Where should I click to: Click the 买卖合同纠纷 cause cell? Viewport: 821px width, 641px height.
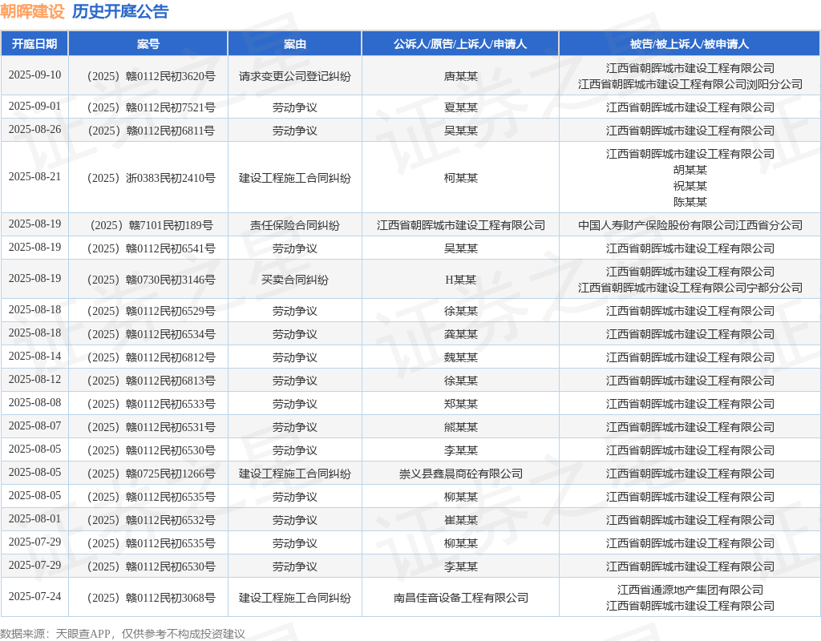(x=295, y=280)
